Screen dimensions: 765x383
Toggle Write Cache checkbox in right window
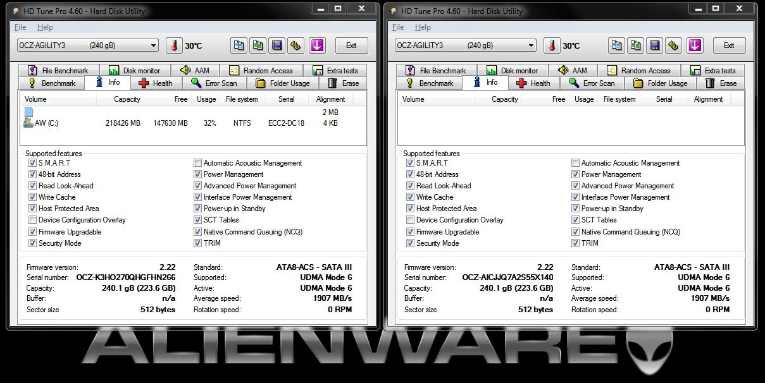click(410, 197)
